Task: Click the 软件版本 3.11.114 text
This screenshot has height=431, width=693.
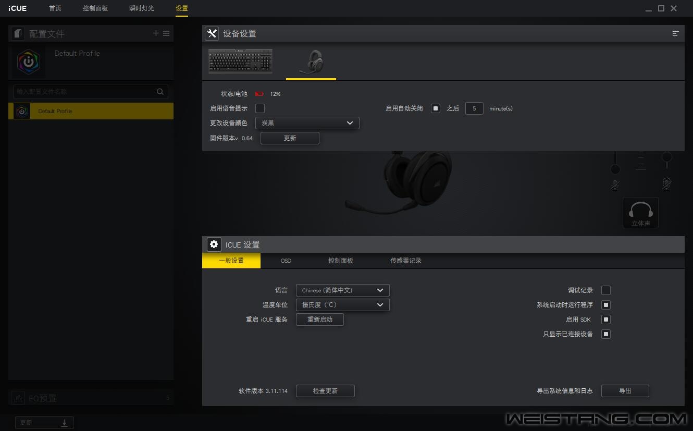Action: tap(263, 391)
